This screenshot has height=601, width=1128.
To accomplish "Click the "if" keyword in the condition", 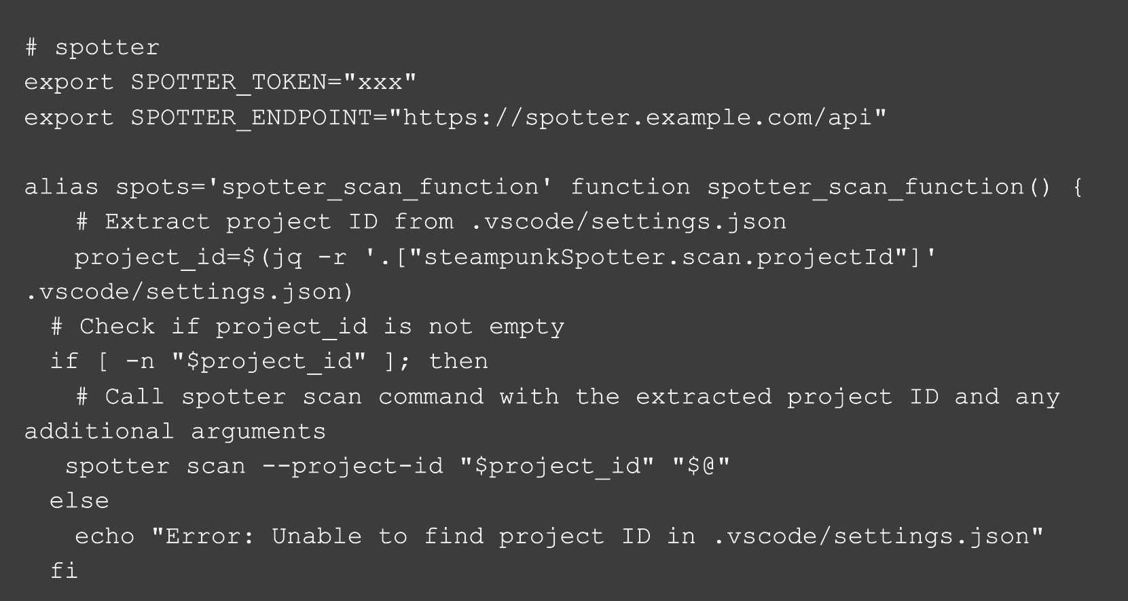I will click(x=64, y=362).
